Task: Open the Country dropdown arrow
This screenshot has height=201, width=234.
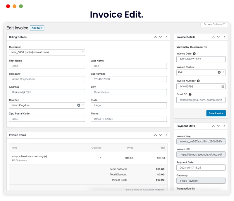Action: 83,105
